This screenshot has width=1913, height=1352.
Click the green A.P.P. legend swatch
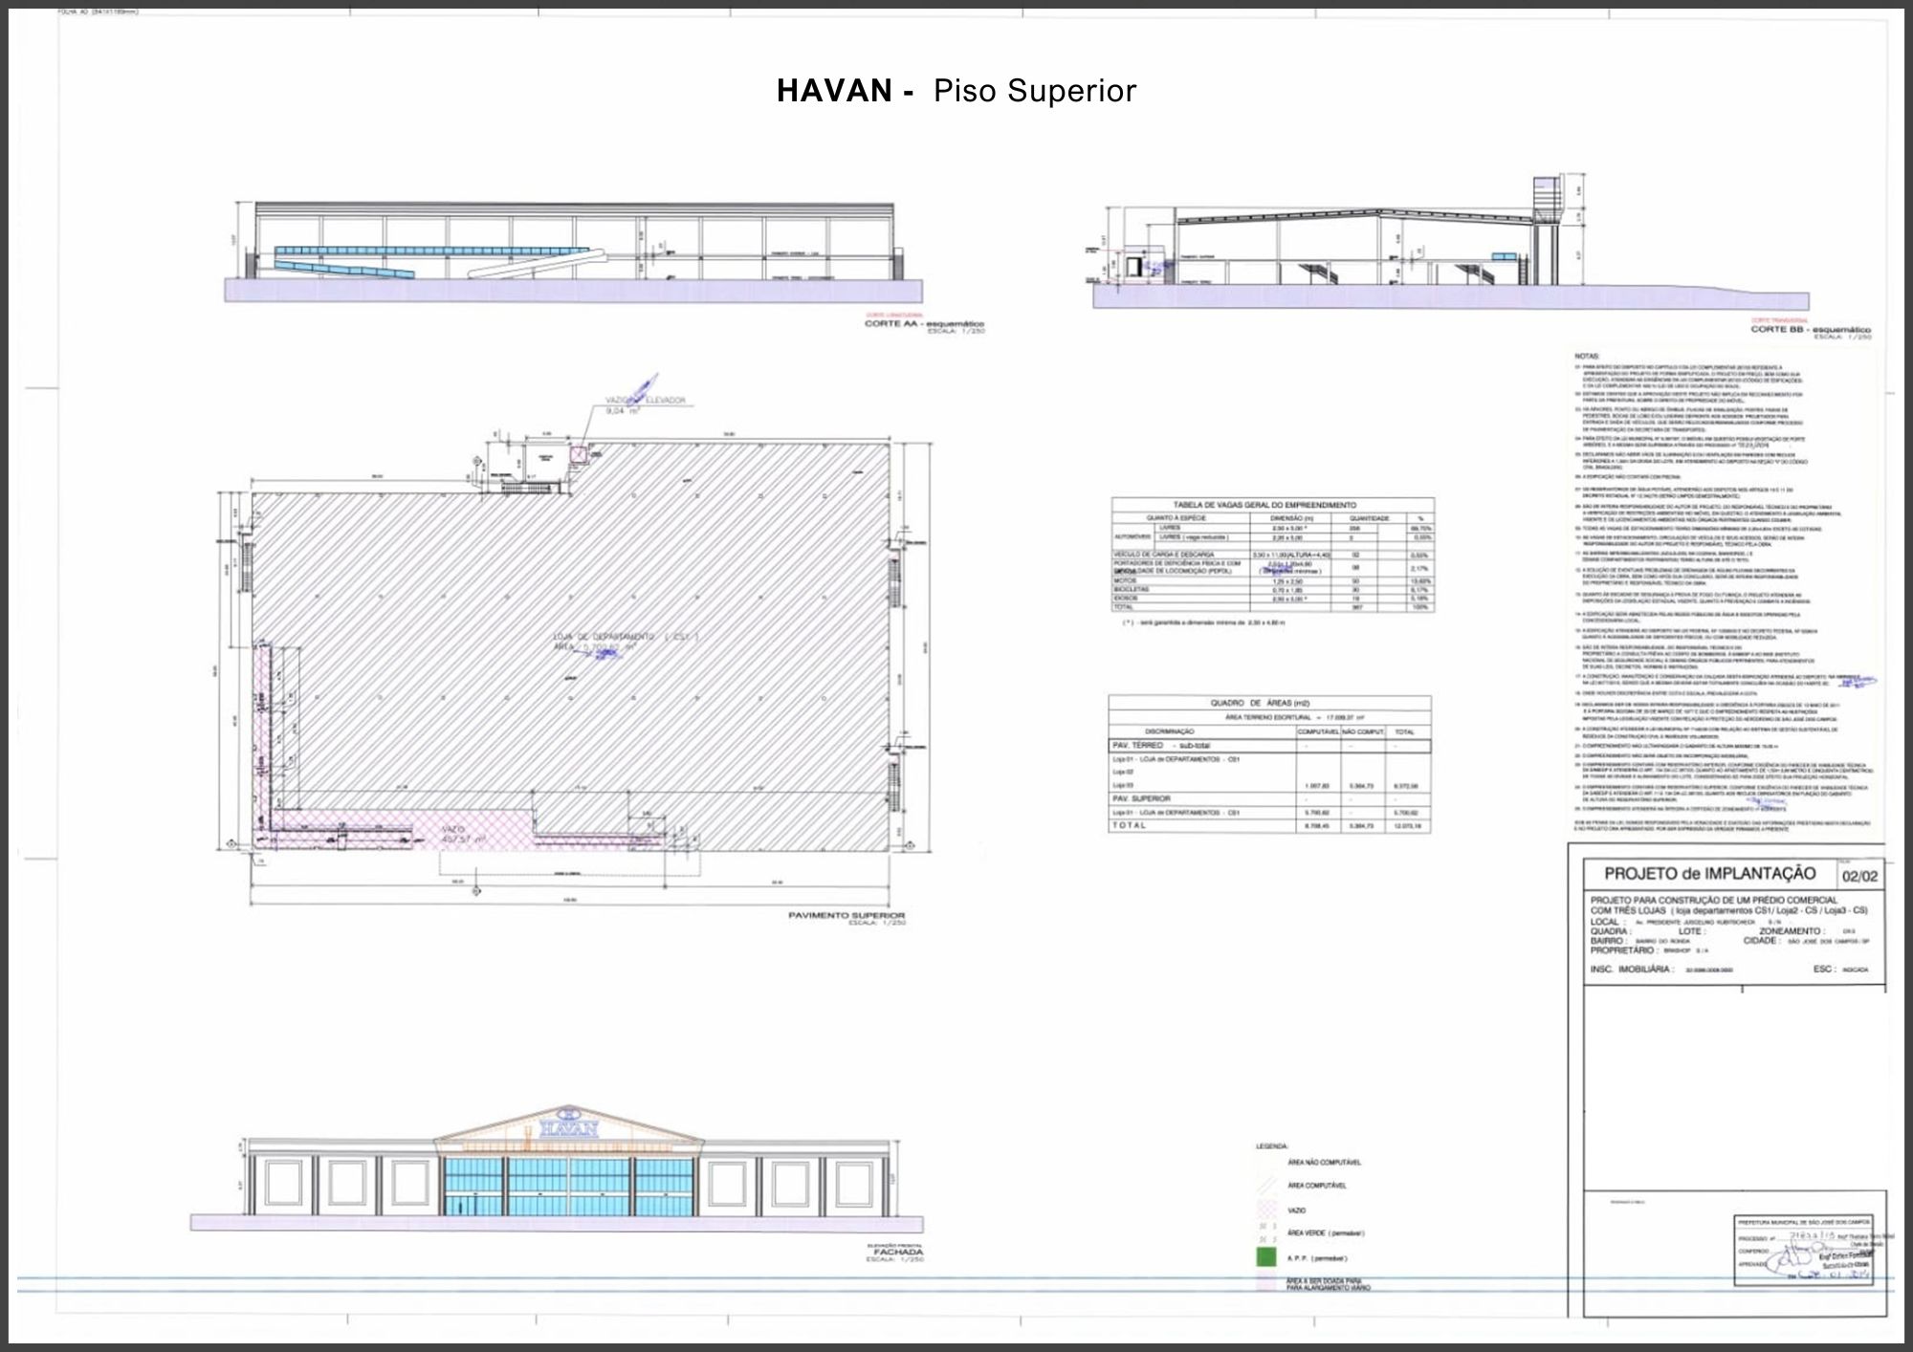pos(1265,1257)
